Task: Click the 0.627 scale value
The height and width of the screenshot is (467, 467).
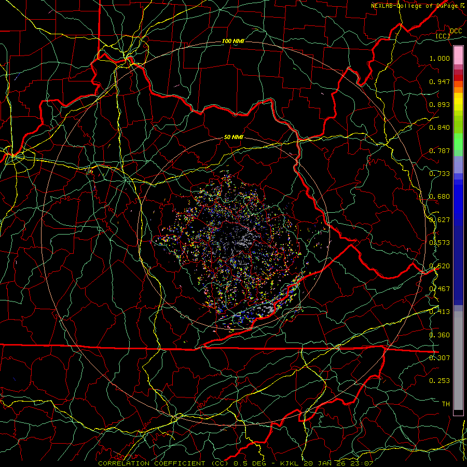Action: coord(439,220)
